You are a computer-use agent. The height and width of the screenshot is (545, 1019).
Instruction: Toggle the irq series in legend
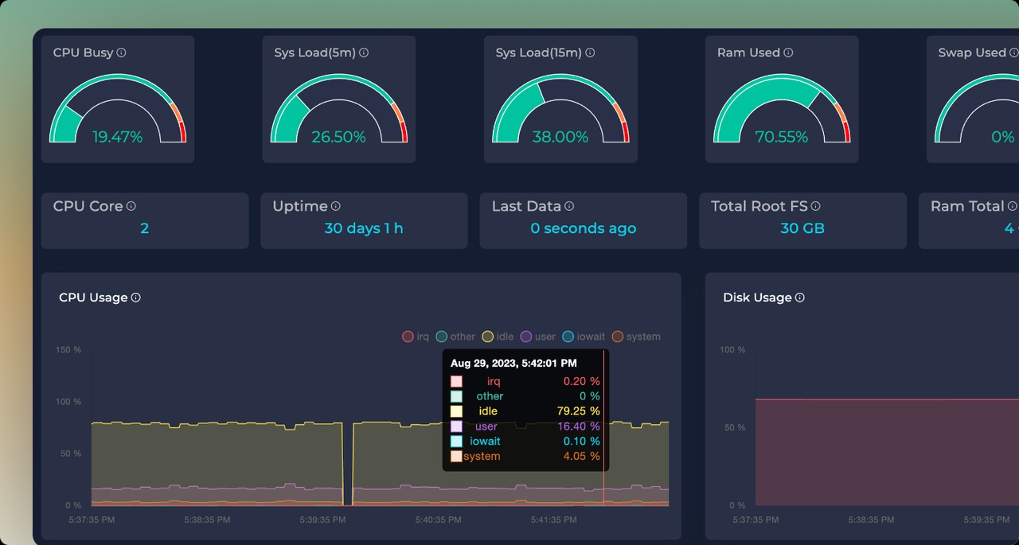(x=416, y=337)
